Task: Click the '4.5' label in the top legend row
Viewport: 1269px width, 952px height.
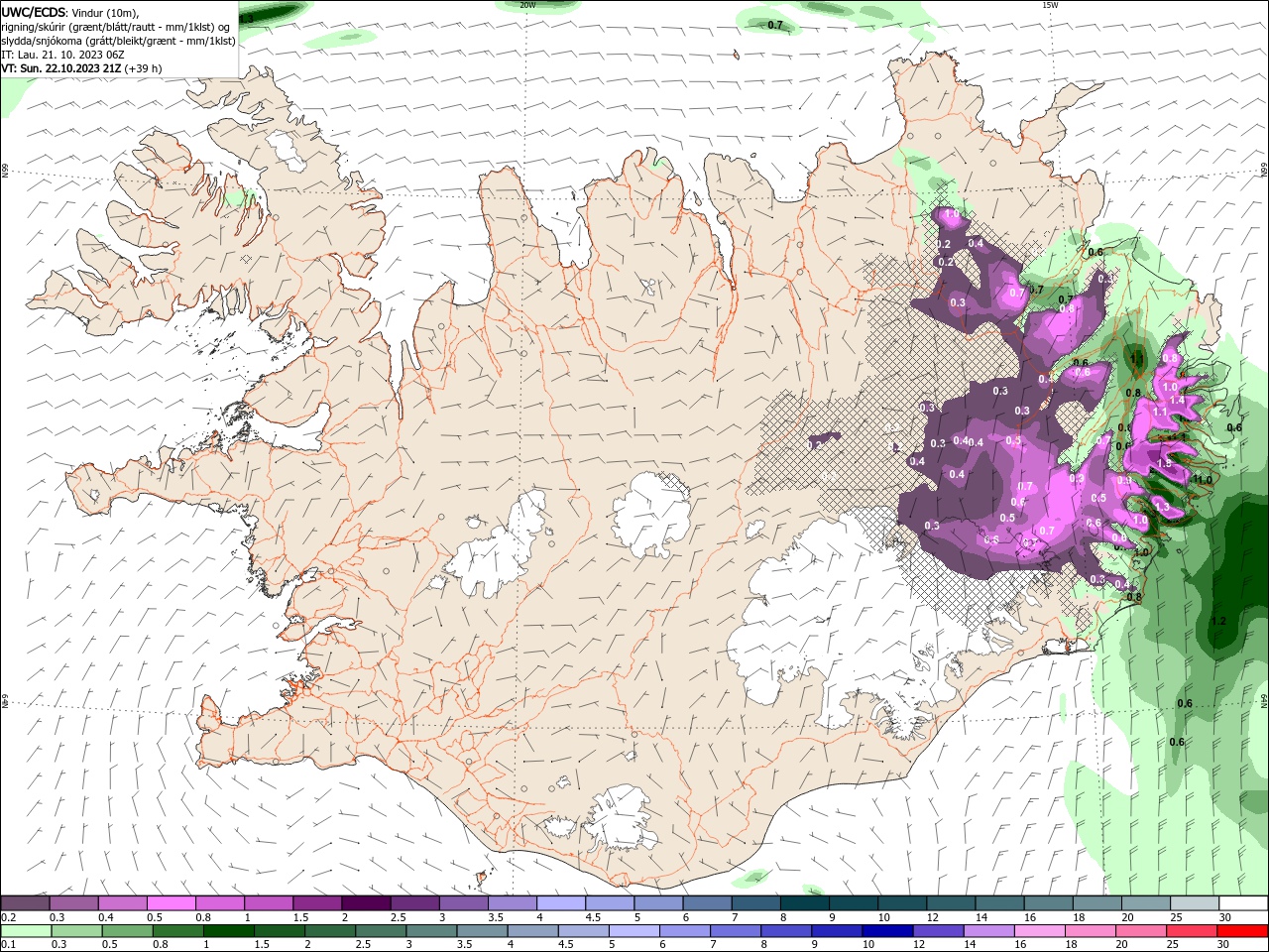Action: point(593,917)
